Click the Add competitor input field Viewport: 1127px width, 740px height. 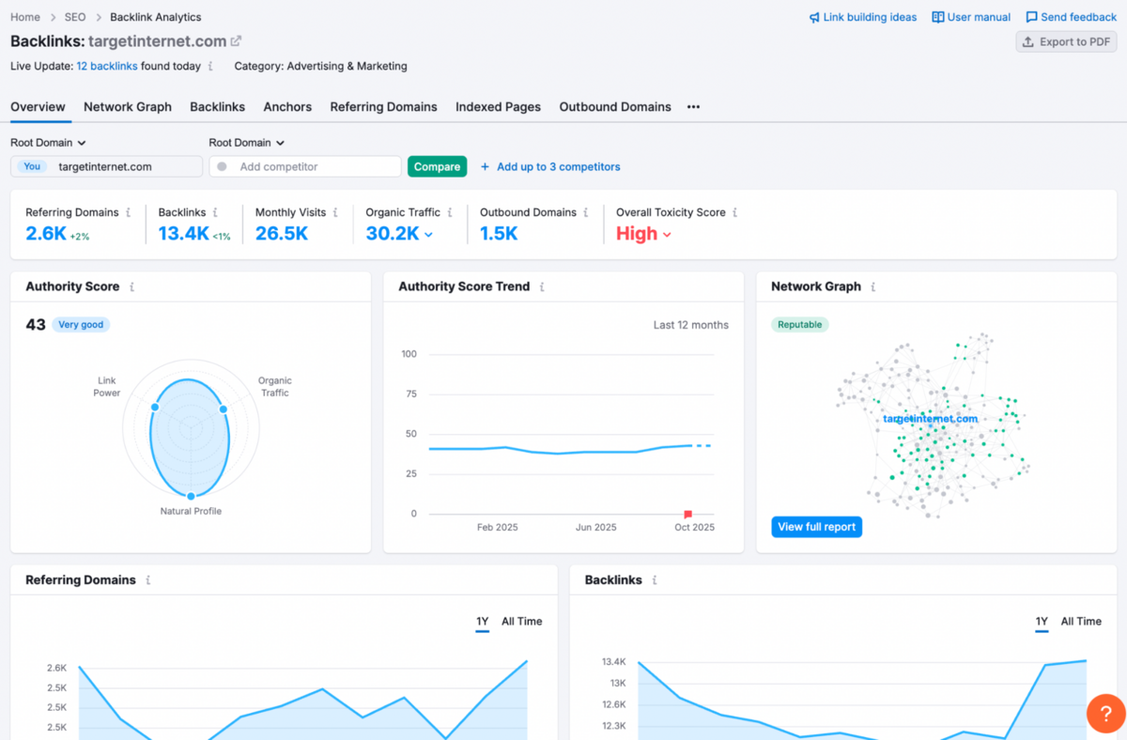(x=305, y=166)
